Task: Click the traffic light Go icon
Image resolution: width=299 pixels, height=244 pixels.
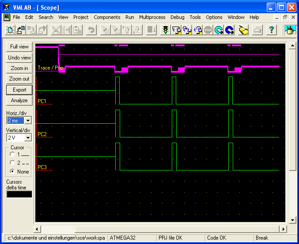Action: pos(165,30)
